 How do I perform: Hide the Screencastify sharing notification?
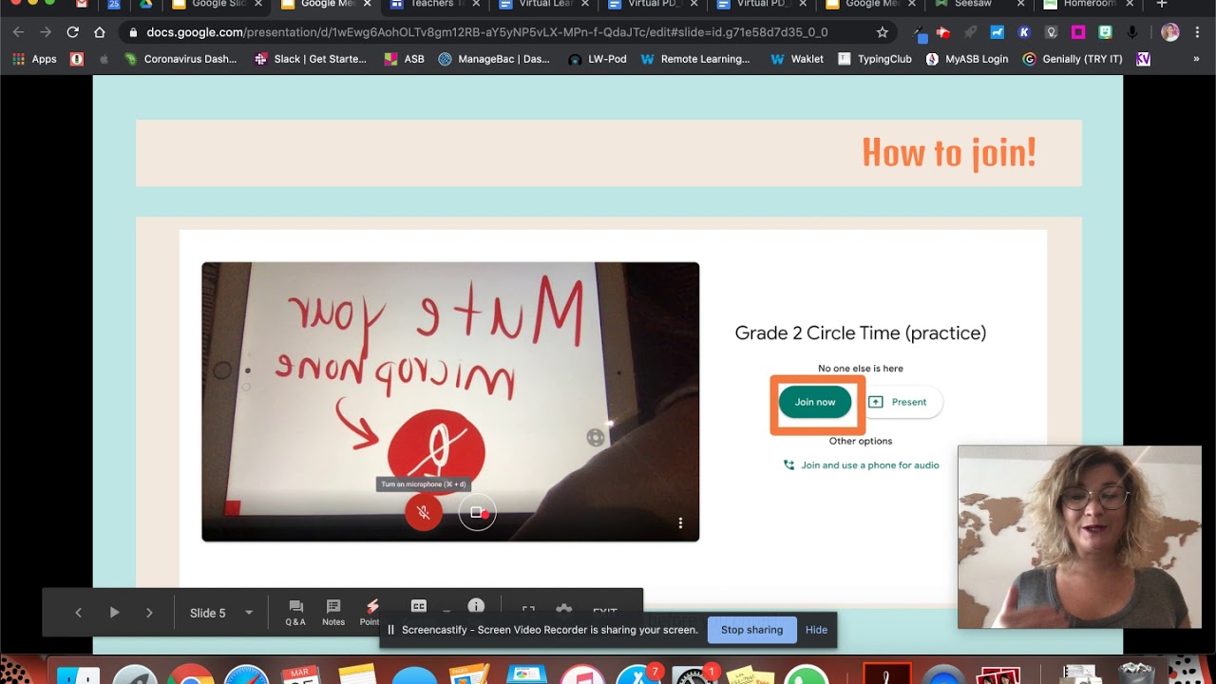[x=816, y=630]
